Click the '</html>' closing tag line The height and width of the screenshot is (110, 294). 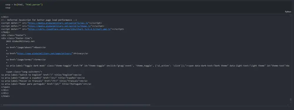coord(5,96)
